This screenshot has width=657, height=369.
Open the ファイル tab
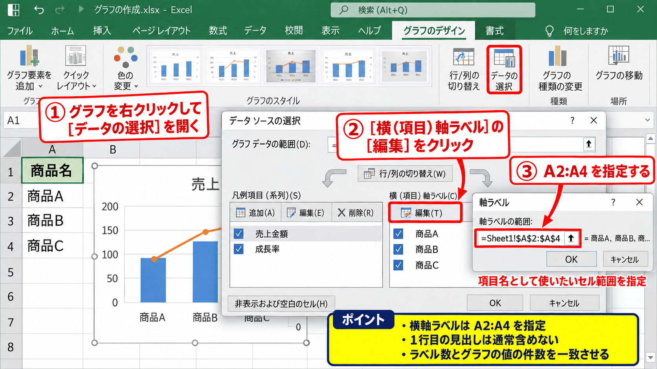point(20,31)
